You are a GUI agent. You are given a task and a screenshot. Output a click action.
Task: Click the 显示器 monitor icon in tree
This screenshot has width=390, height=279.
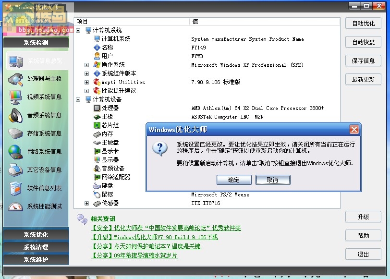(97, 160)
